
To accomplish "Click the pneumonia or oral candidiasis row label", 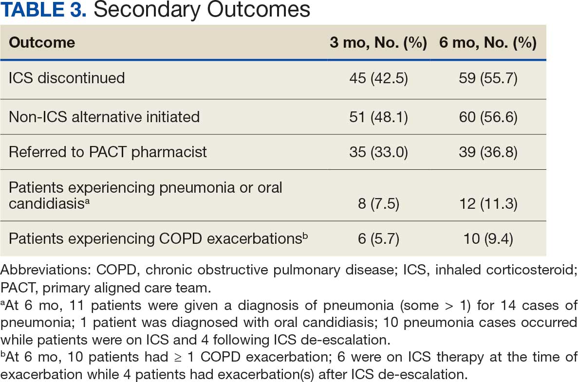I will (145, 195).
